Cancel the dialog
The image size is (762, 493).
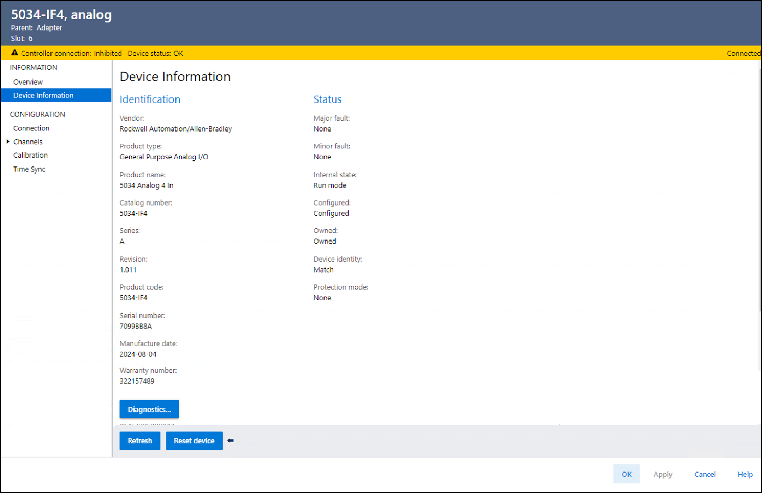(705, 474)
